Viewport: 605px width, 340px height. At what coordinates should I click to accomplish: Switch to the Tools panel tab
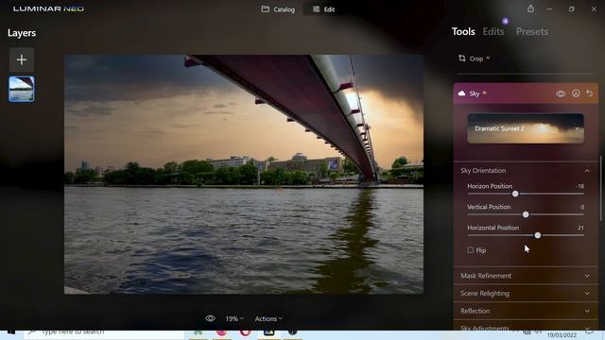point(463,31)
